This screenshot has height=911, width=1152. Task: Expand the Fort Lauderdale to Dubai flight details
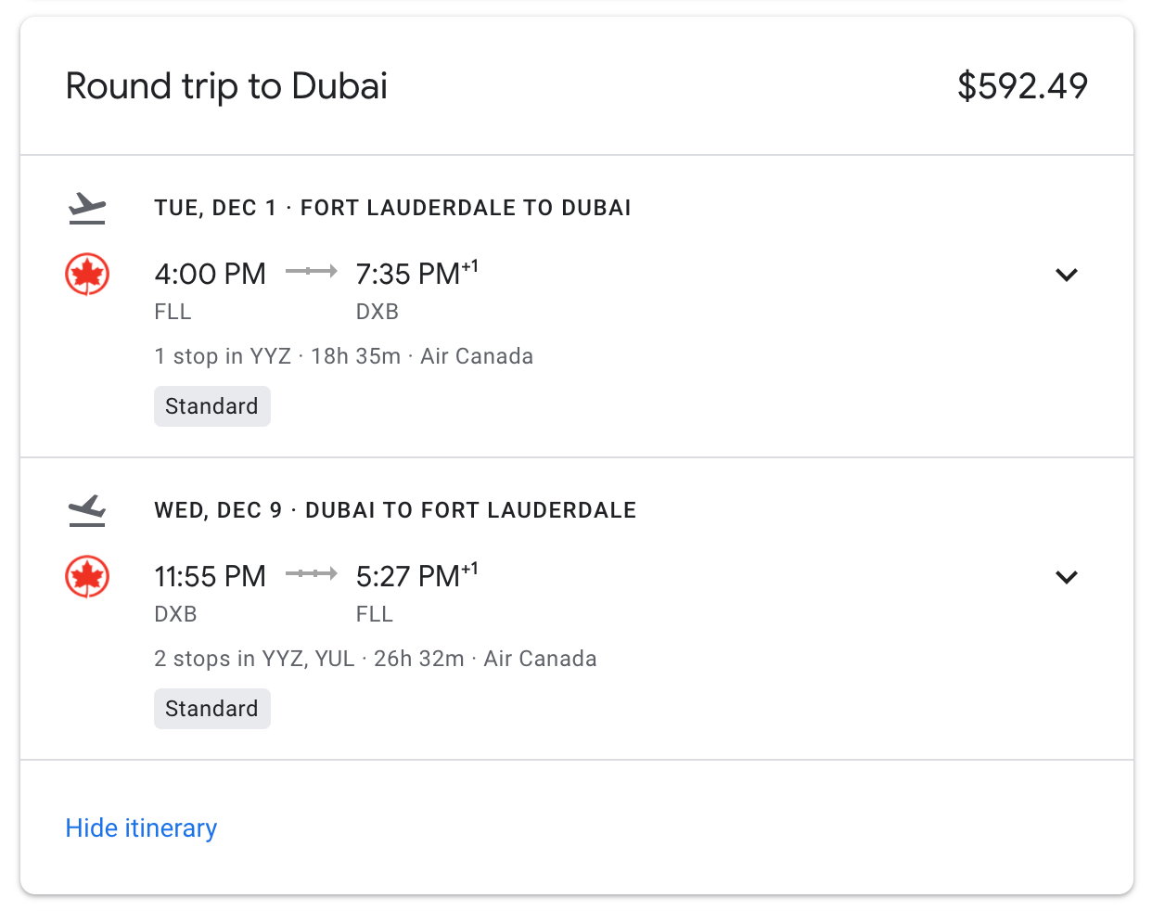click(1067, 275)
